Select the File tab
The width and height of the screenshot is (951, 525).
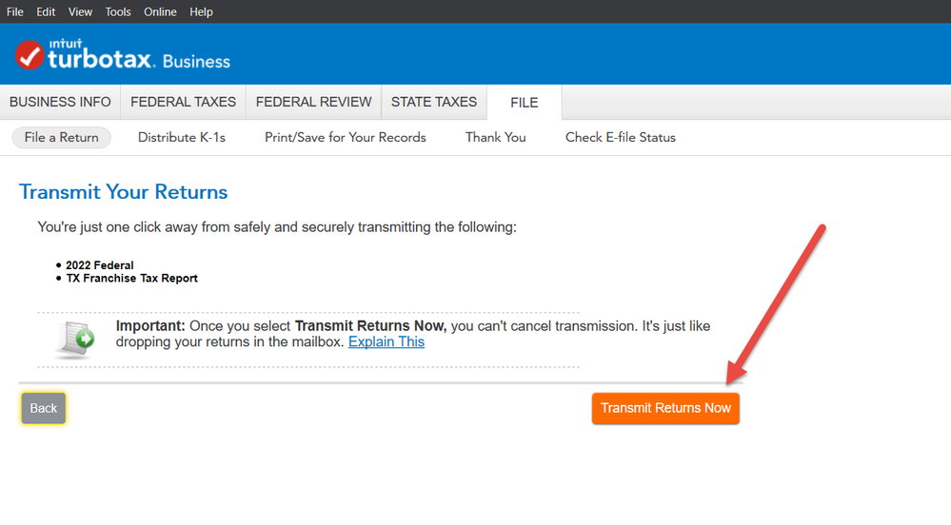pyautogui.click(x=524, y=103)
